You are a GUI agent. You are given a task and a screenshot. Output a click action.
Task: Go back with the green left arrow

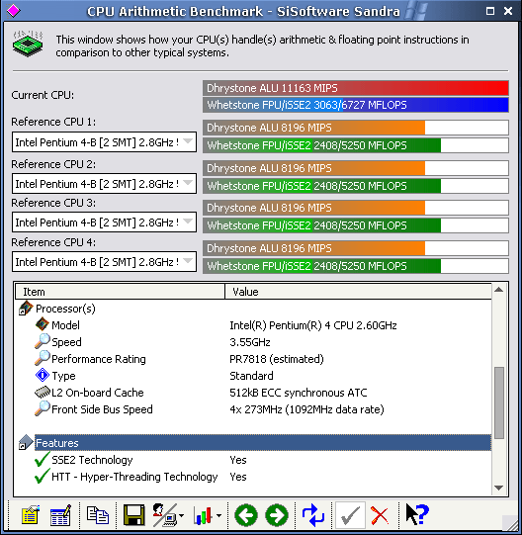click(x=246, y=515)
